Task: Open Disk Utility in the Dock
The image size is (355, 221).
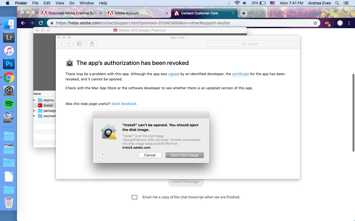Action: [9, 118]
